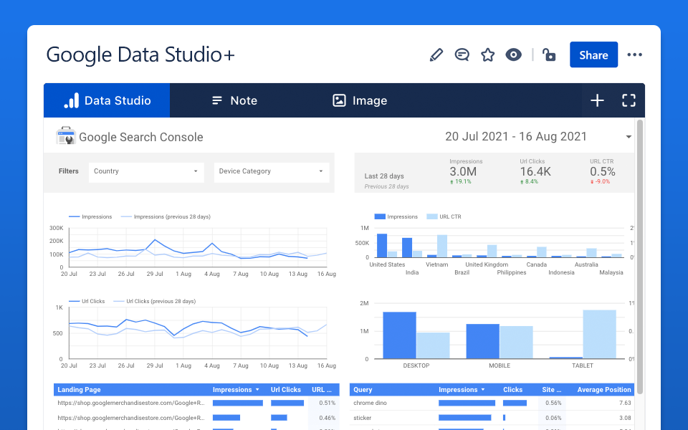Click the 'chrome dino' query row
This screenshot has height=430, width=688.
[x=492, y=403]
